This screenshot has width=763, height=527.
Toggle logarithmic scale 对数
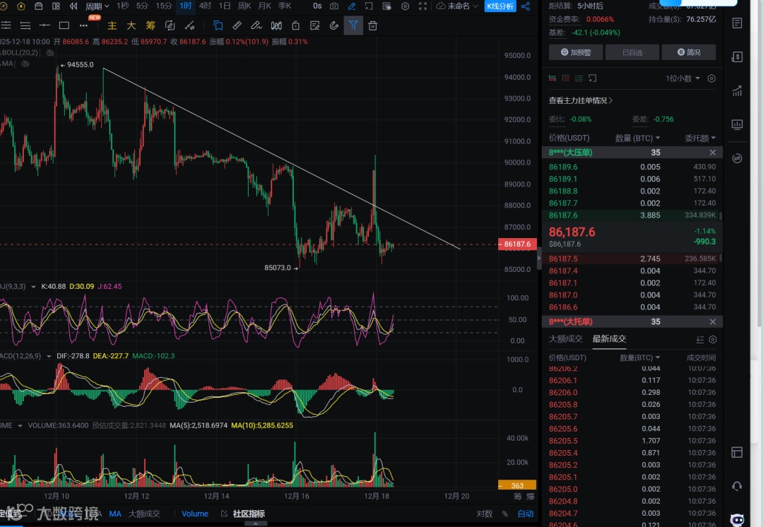(485, 514)
